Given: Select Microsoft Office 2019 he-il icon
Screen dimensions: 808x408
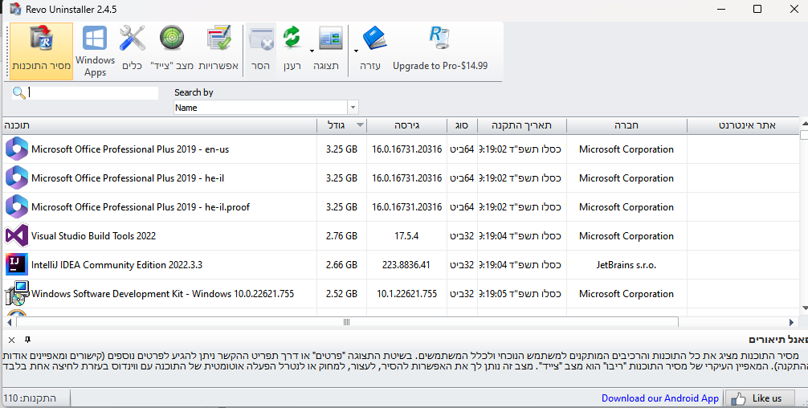Looking at the screenshot, I should point(17,178).
